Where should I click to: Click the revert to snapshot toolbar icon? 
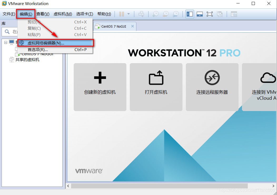(166, 14)
